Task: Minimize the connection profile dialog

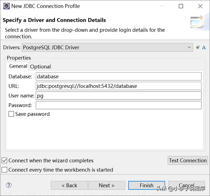Action: click(x=162, y=6)
